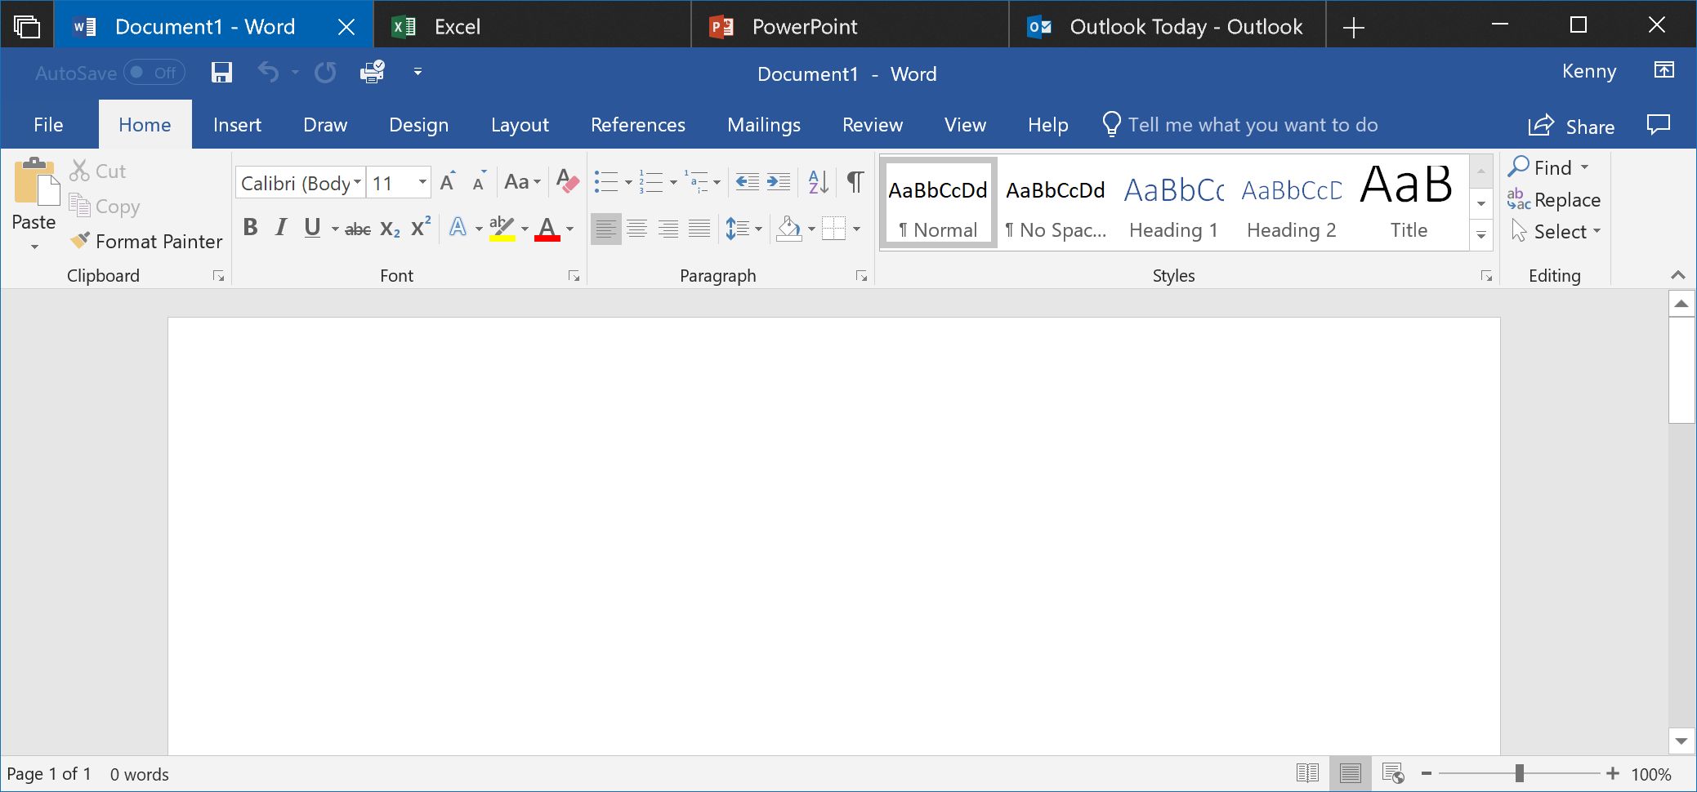This screenshot has height=792, width=1697.
Task: Apply subscript formatting
Action: pos(388,229)
